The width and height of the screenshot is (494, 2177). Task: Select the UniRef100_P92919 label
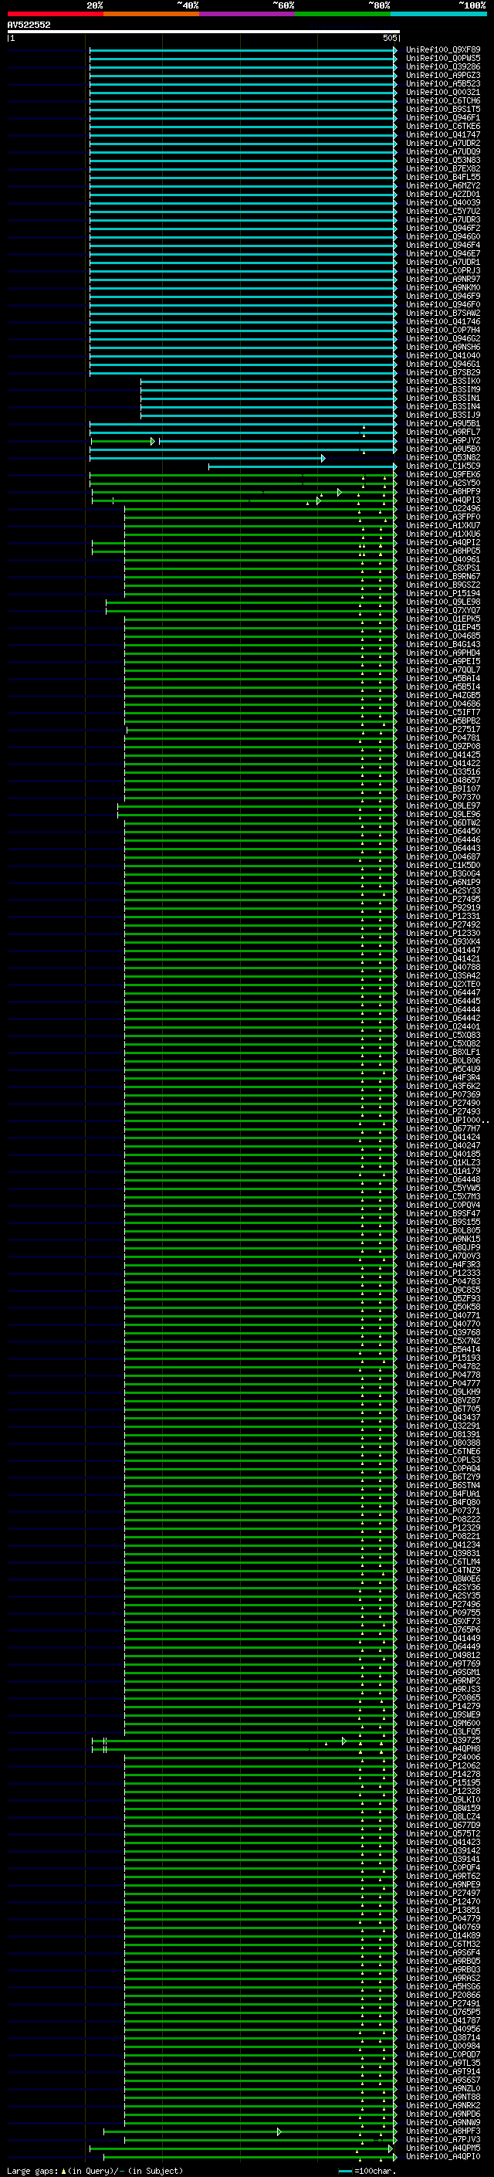(x=442, y=907)
